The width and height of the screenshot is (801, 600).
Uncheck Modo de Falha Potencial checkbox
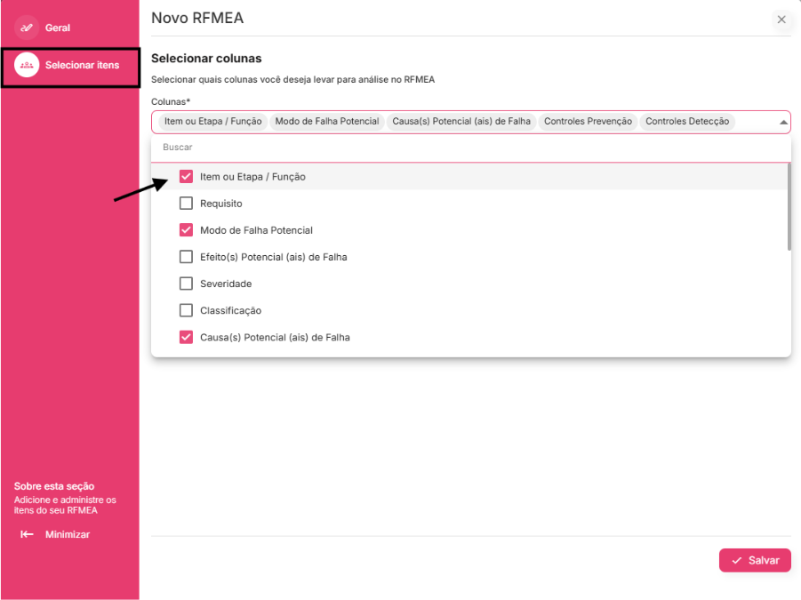[x=186, y=230]
